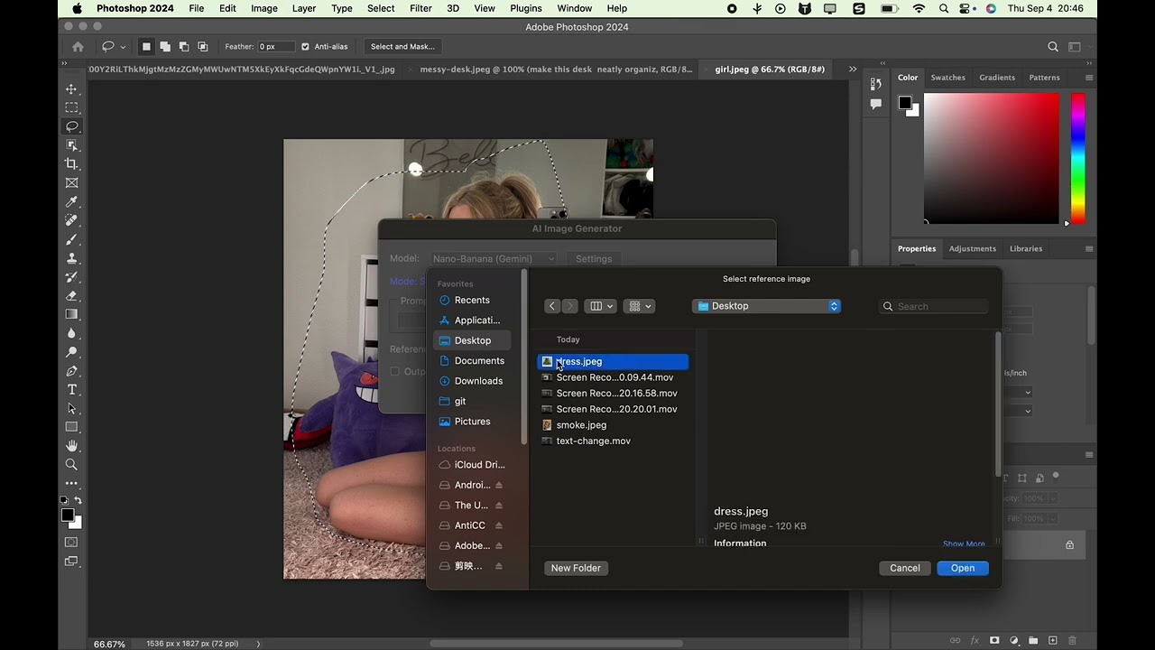This screenshot has width=1155, height=650.
Task: Select the Pen tool
Action: click(71, 371)
